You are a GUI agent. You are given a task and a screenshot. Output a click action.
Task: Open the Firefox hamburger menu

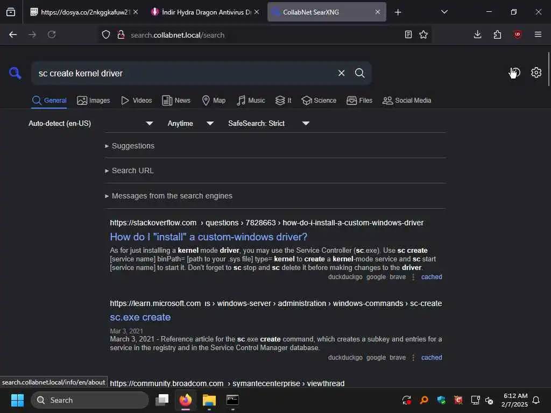(538, 34)
